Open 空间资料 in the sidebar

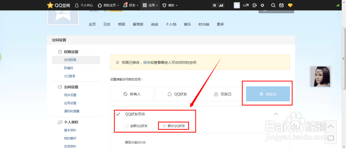point(70,146)
